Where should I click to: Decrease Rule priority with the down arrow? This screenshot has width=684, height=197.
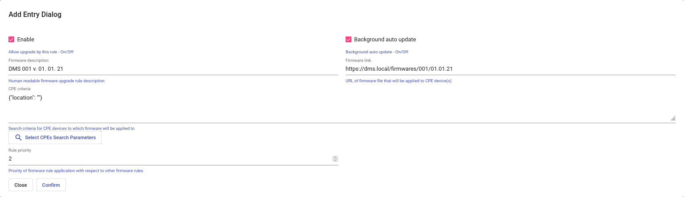coord(335,160)
